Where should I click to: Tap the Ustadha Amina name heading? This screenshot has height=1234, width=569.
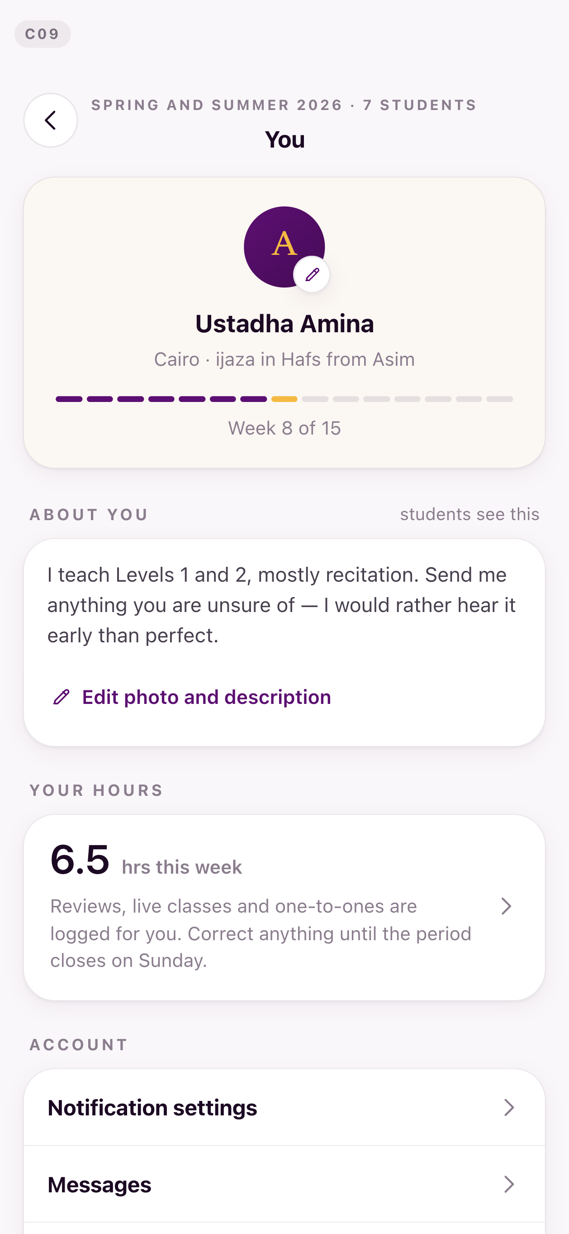tap(284, 324)
